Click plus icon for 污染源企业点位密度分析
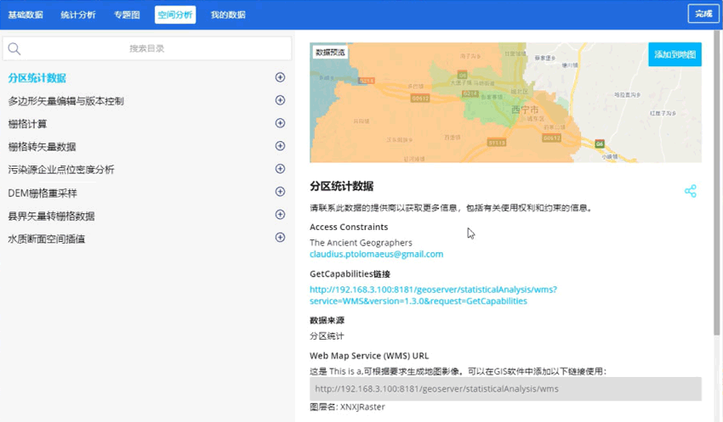This screenshot has width=723, height=422. [280, 169]
